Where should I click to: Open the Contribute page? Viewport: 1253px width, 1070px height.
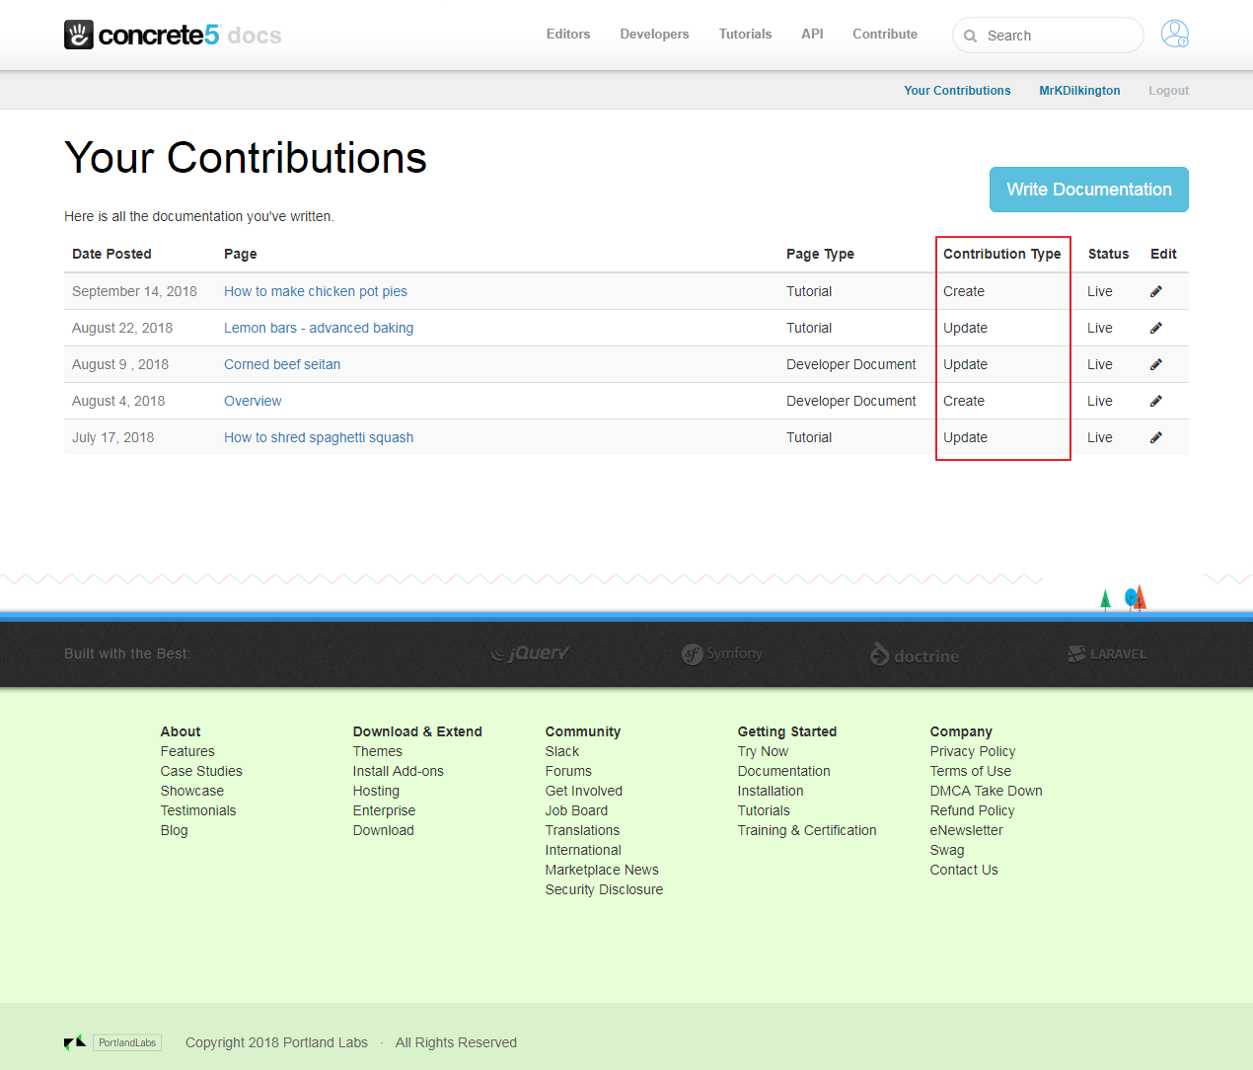click(x=884, y=34)
